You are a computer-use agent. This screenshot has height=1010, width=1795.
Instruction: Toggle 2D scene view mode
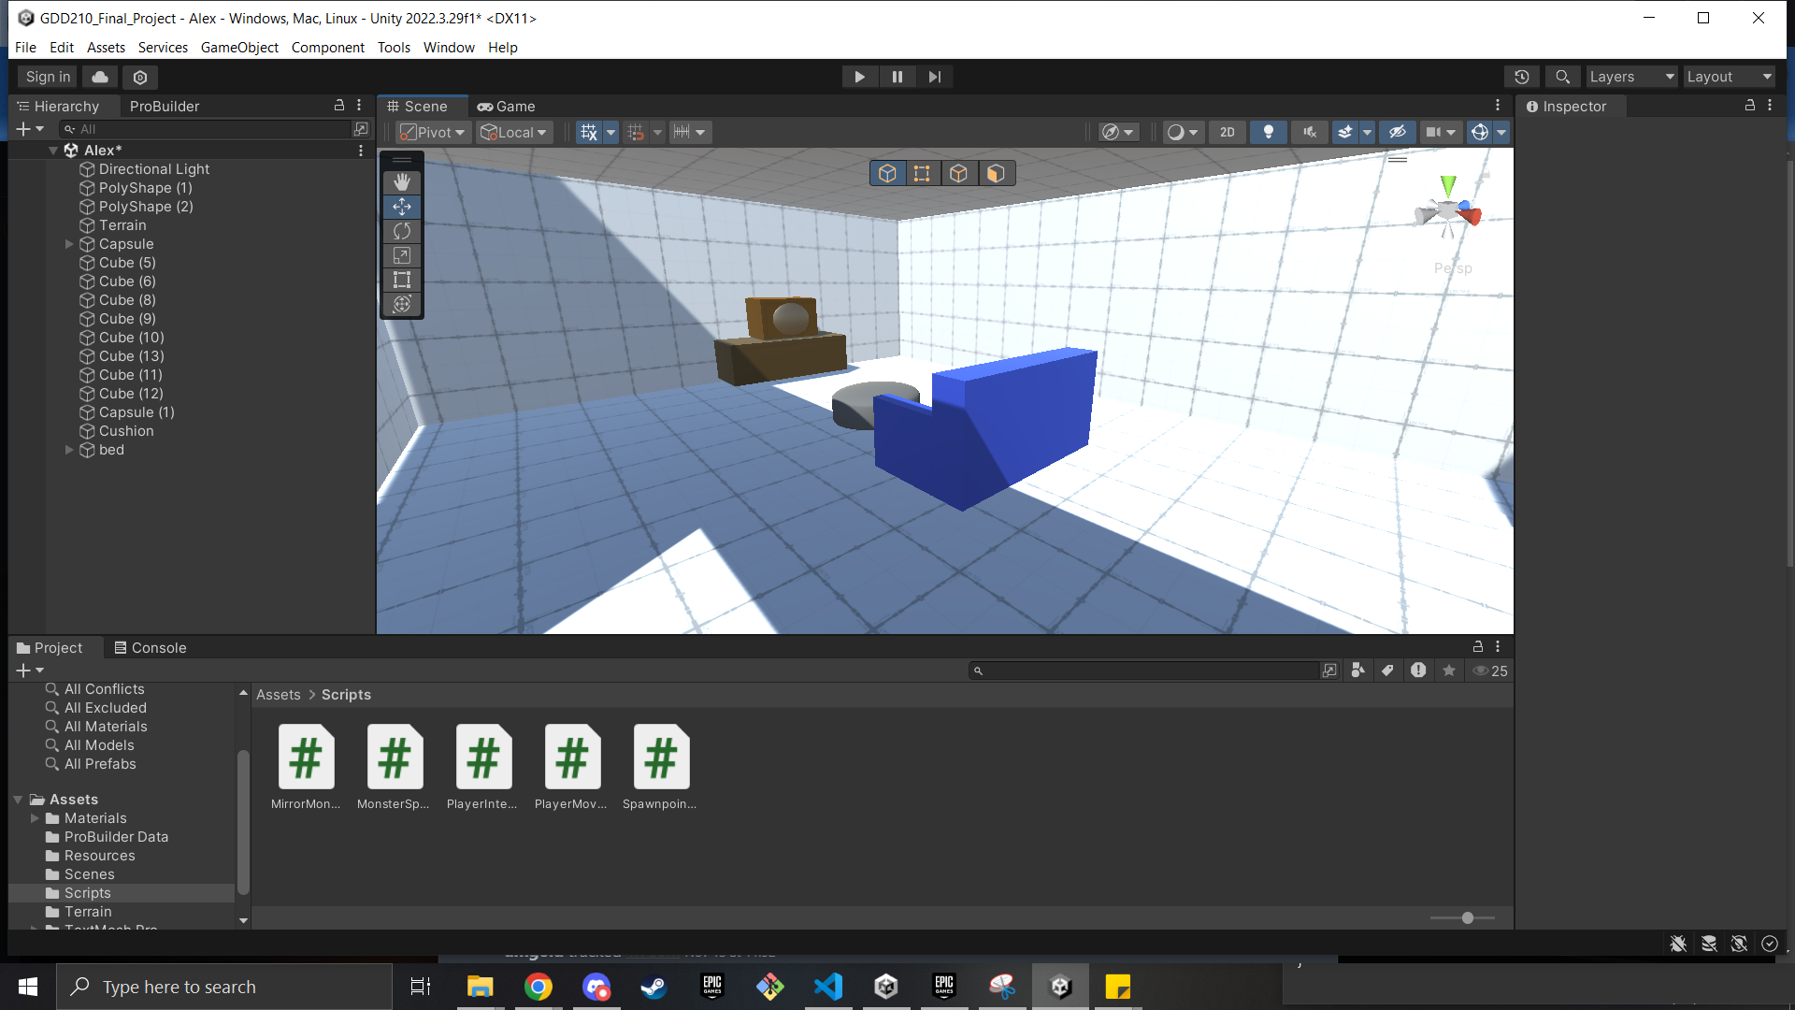(1227, 132)
